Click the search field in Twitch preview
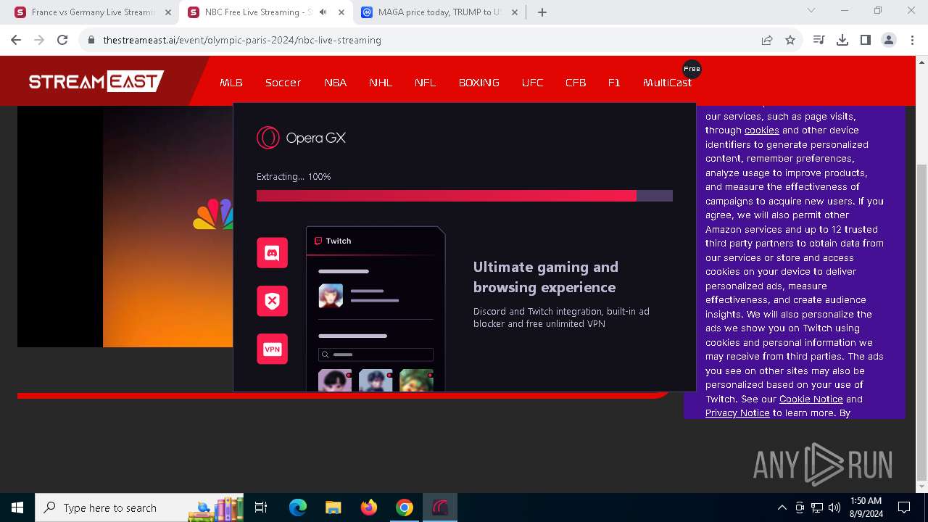This screenshot has width=928, height=522. pos(376,355)
